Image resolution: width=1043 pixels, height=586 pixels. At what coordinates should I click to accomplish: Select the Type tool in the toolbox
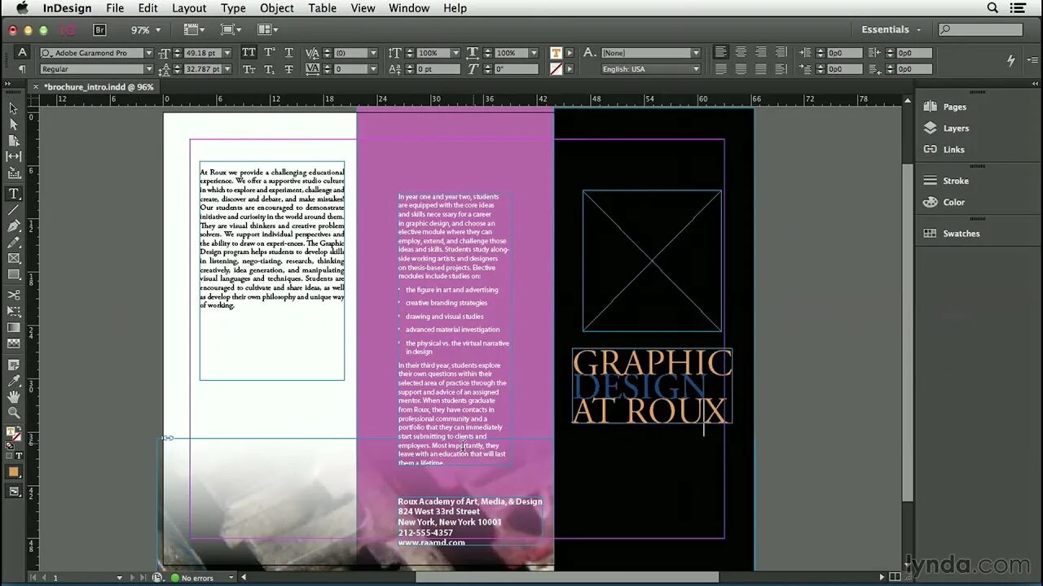pyautogui.click(x=14, y=194)
